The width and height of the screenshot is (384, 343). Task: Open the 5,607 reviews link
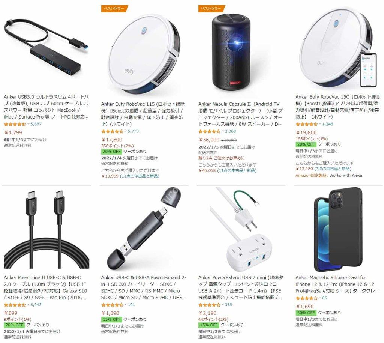coord(36,124)
